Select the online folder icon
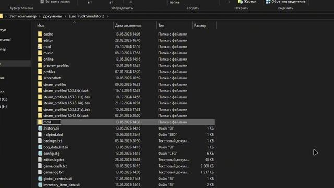Screen dimensions: 334x188 pos(40,59)
